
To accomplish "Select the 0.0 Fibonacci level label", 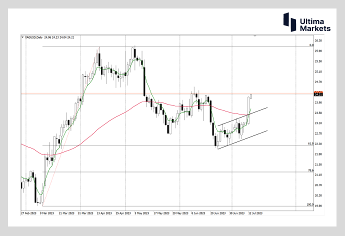I will 310,45.
